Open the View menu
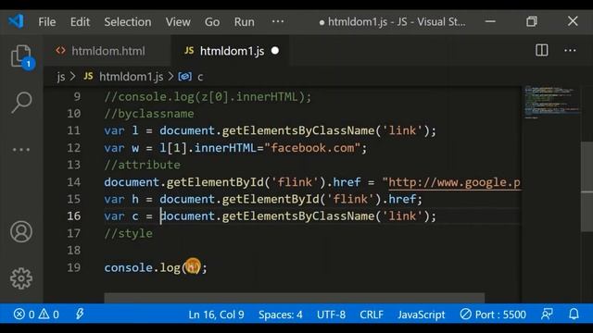 click(178, 22)
